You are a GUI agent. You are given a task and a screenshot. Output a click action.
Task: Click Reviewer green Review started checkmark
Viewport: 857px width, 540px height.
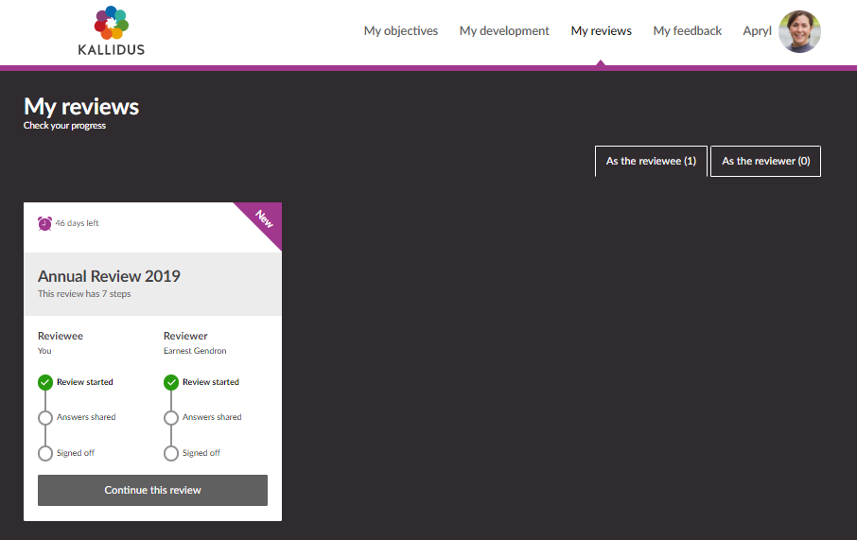171,383
